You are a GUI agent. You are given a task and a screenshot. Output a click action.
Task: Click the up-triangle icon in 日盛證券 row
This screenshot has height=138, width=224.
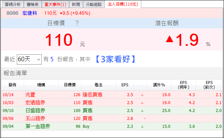(x=142, y=111)
